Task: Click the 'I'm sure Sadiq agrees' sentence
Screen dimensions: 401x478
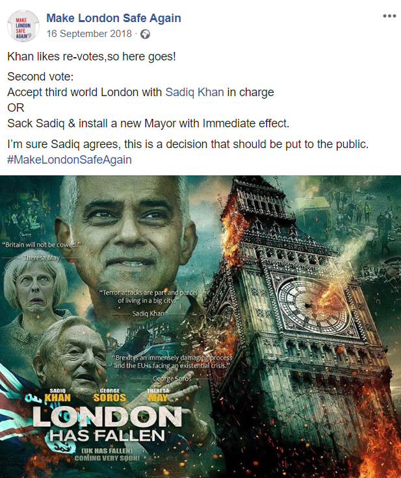Action: [188, 144]
